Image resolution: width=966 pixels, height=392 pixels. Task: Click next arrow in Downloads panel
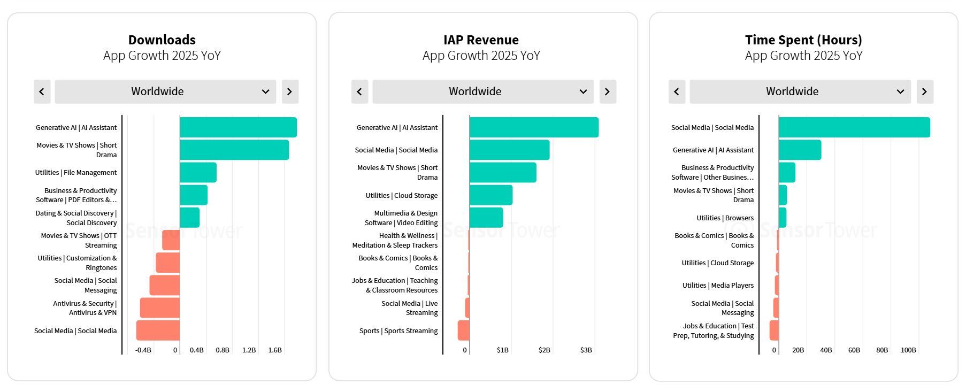(289, 91)
